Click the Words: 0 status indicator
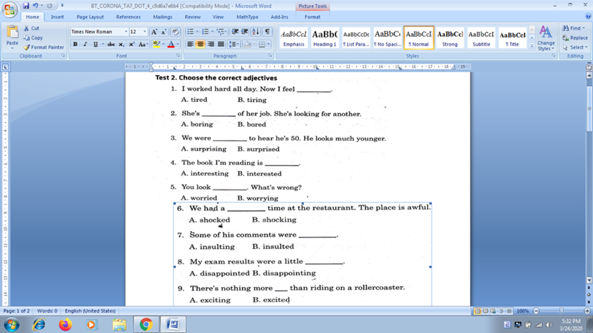The image size is (593, 333). coord(47,311)
